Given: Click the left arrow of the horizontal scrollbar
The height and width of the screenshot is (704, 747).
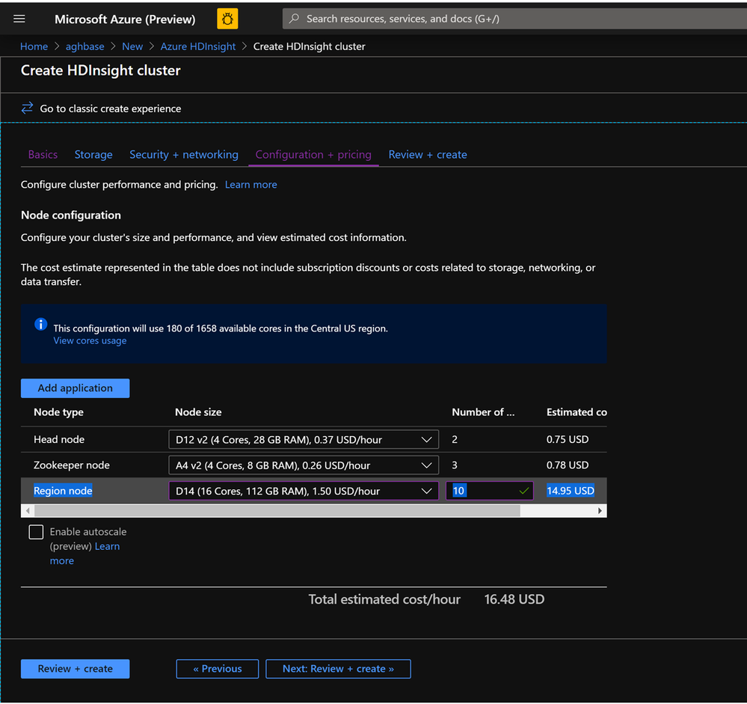Looking at the screenshot, I should point(28,510).
